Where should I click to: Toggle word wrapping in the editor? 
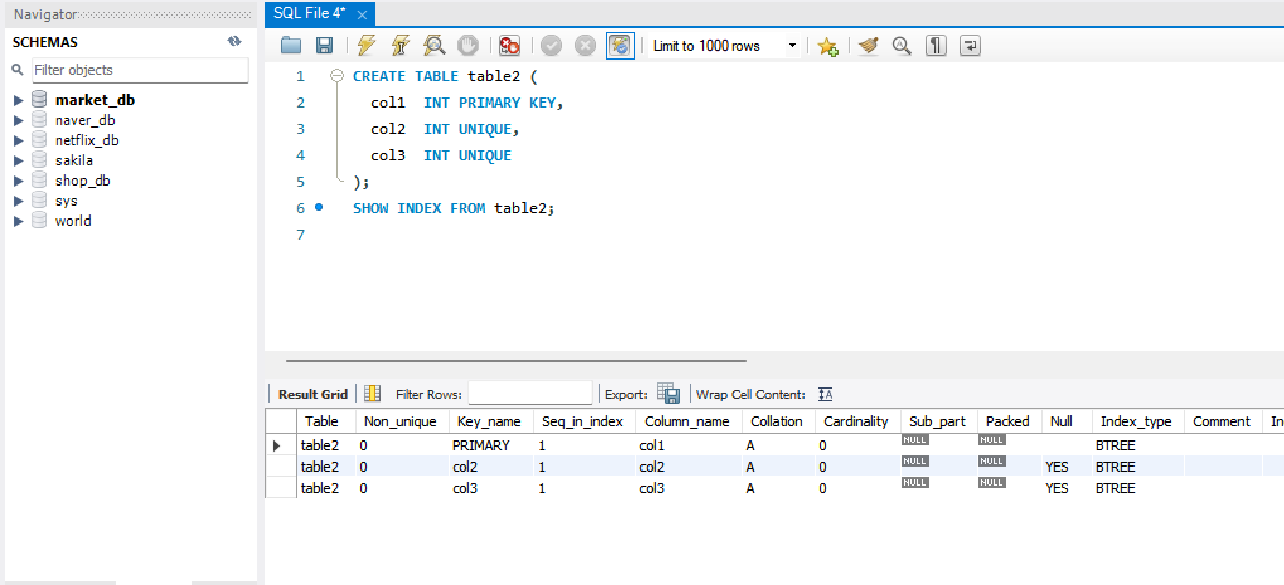[x=970, y=46]
